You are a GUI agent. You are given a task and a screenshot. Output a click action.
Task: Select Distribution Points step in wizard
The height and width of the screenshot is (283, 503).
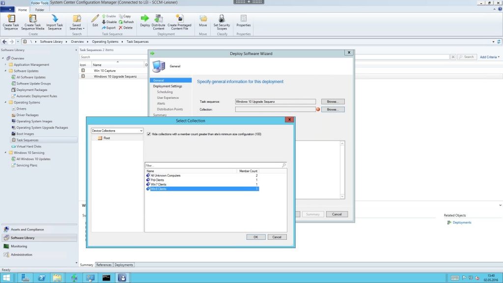(169, 109)
